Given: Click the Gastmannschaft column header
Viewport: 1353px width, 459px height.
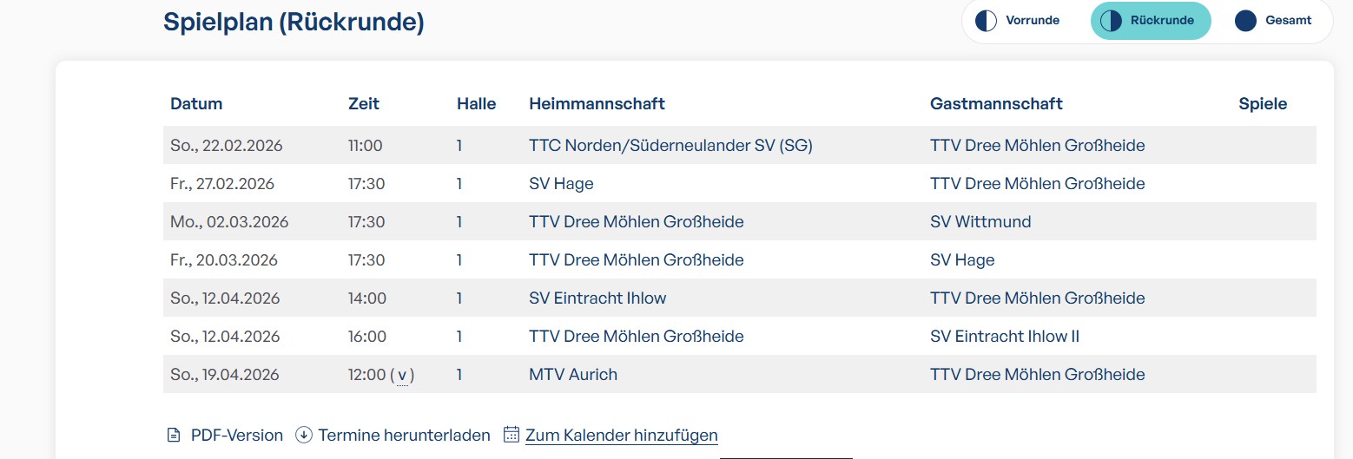Looking at the screenshot, I should click(x=996, y=104).
